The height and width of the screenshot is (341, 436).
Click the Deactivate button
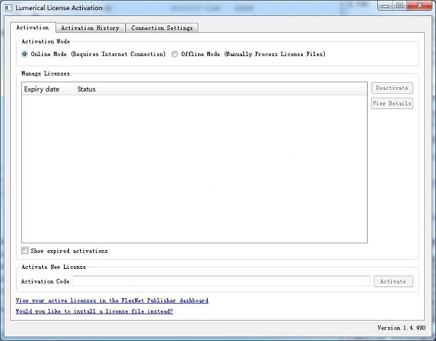[392, 88]
